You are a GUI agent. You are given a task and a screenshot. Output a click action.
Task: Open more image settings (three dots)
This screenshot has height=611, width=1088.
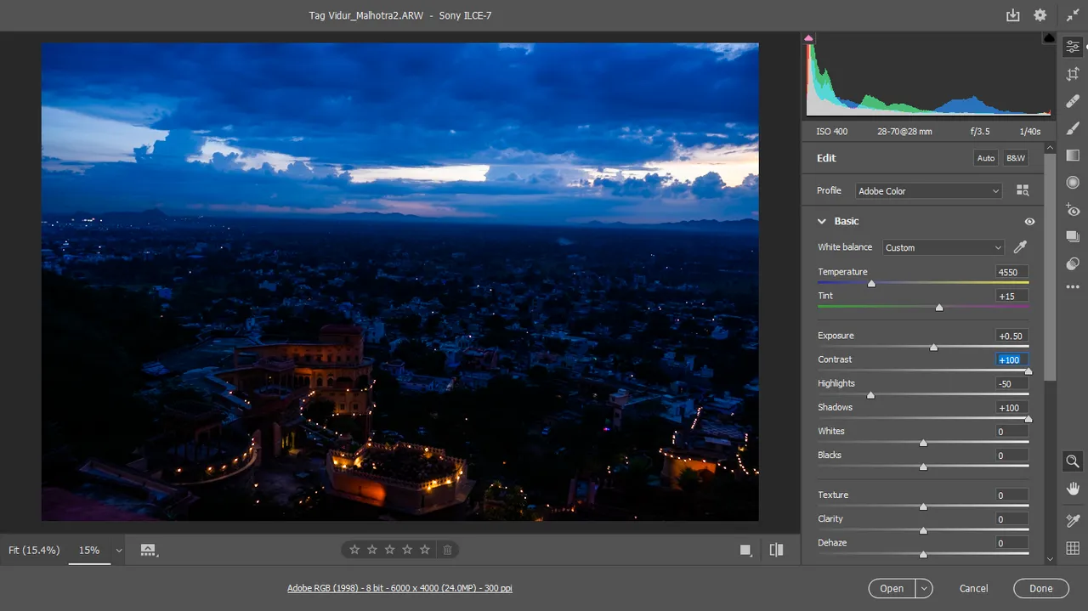coord(1073,287)
